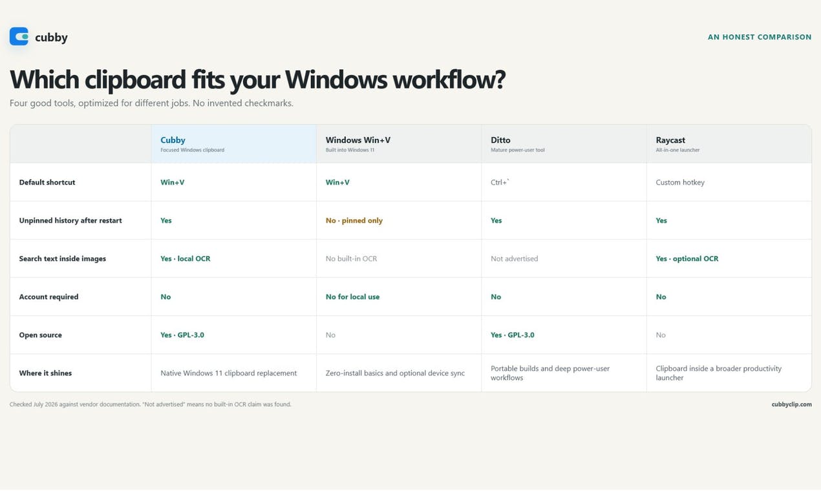Click the 'Default shortcut' row label
The image size is (821, 491).
tap(47, 182)
